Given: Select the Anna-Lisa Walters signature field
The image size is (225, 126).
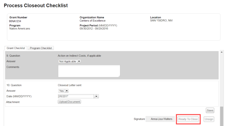Looking at the screenshot, I should 161,119.
